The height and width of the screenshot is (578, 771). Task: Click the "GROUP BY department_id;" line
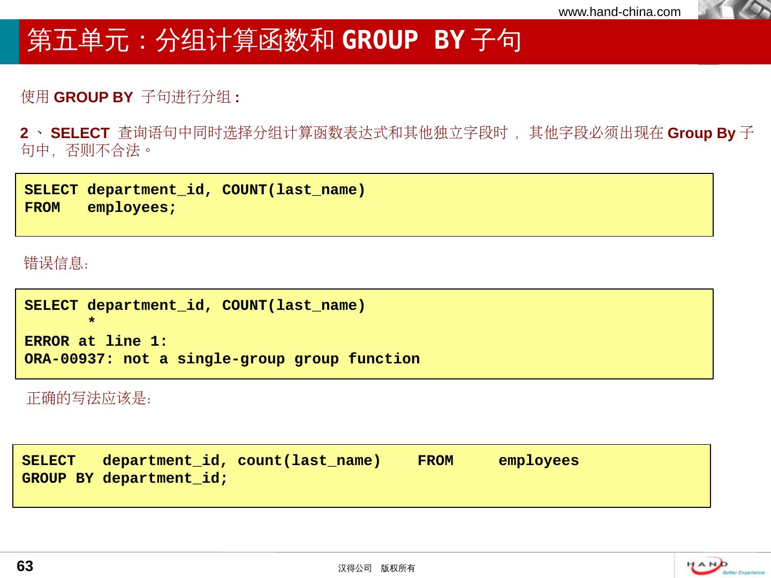[x=125, y=478]
